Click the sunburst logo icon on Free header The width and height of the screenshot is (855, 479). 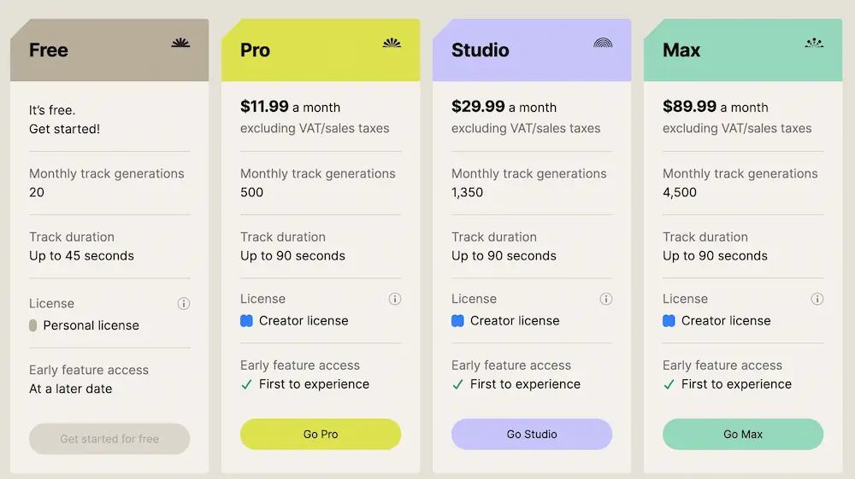coord(180,43)
